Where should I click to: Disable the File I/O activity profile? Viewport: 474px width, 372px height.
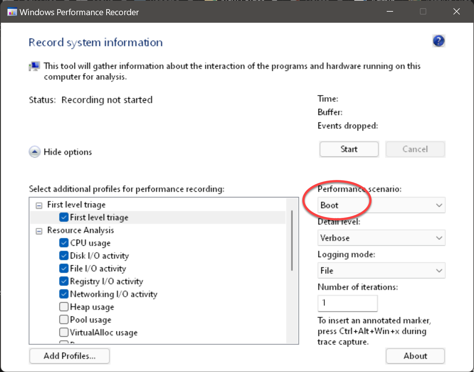pos(64,268)
